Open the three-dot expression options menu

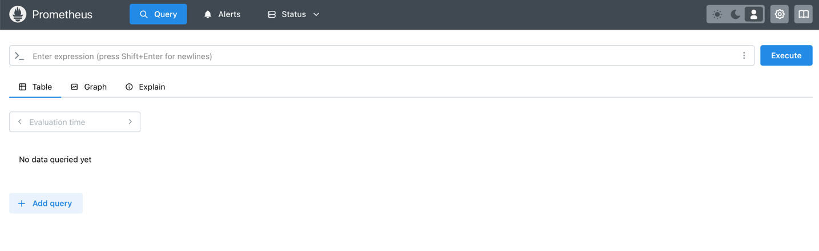[744, 56]
